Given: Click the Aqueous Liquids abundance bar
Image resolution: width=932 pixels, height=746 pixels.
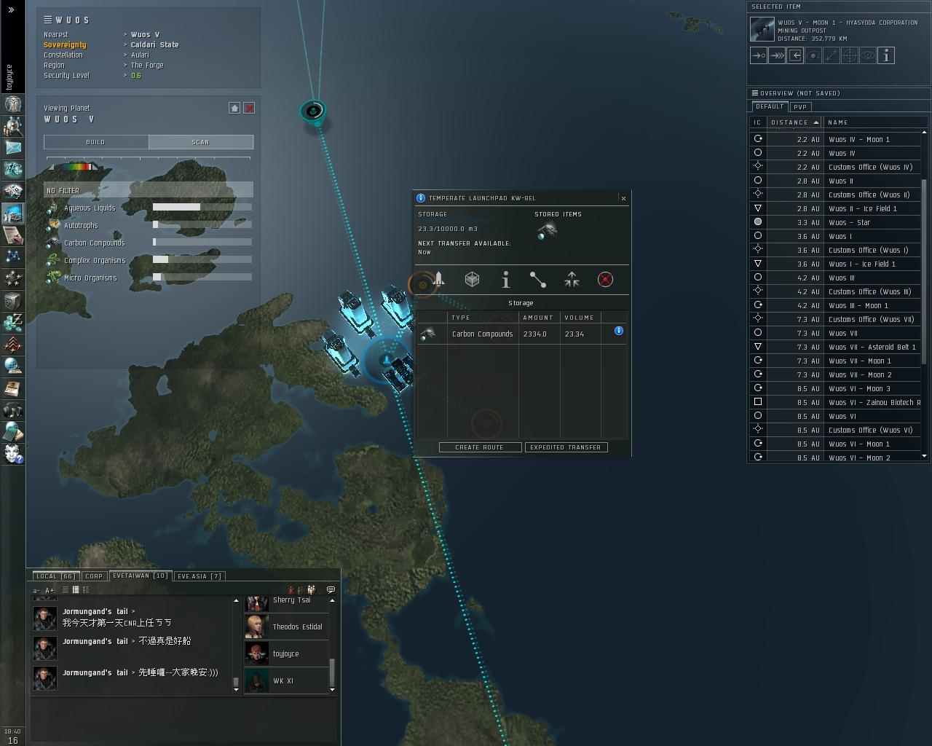Looking at the screenshot, I should click(x=202, y=207).
